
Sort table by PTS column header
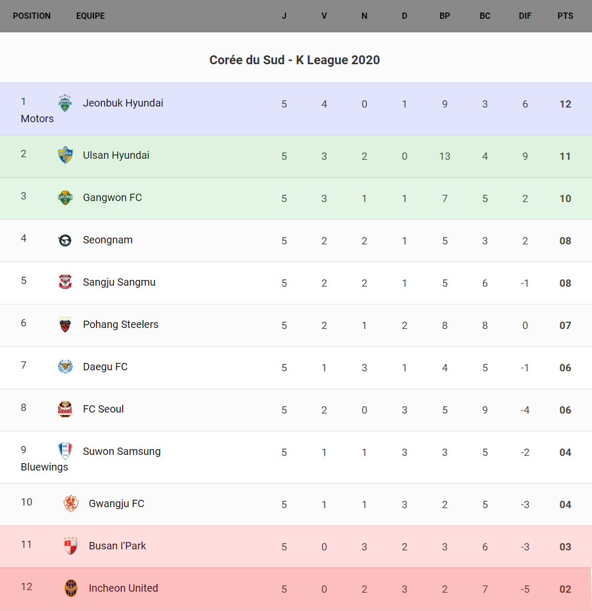(x=565, y=16)
